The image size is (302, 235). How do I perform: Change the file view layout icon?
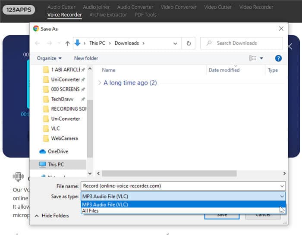(x=252, y=58)
